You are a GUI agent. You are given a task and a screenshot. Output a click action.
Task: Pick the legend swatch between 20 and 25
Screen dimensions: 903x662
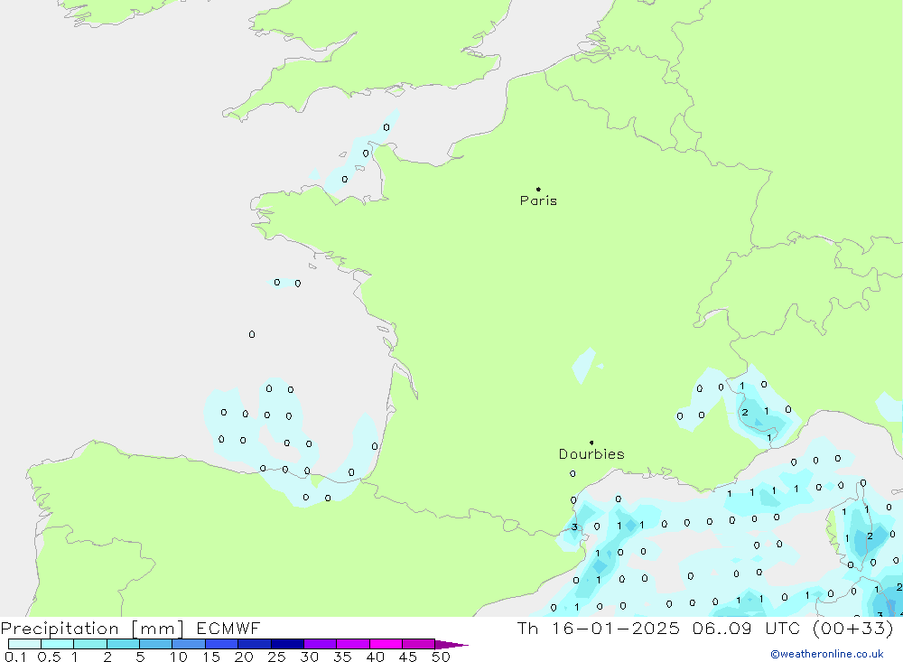[x=254, y=644]
